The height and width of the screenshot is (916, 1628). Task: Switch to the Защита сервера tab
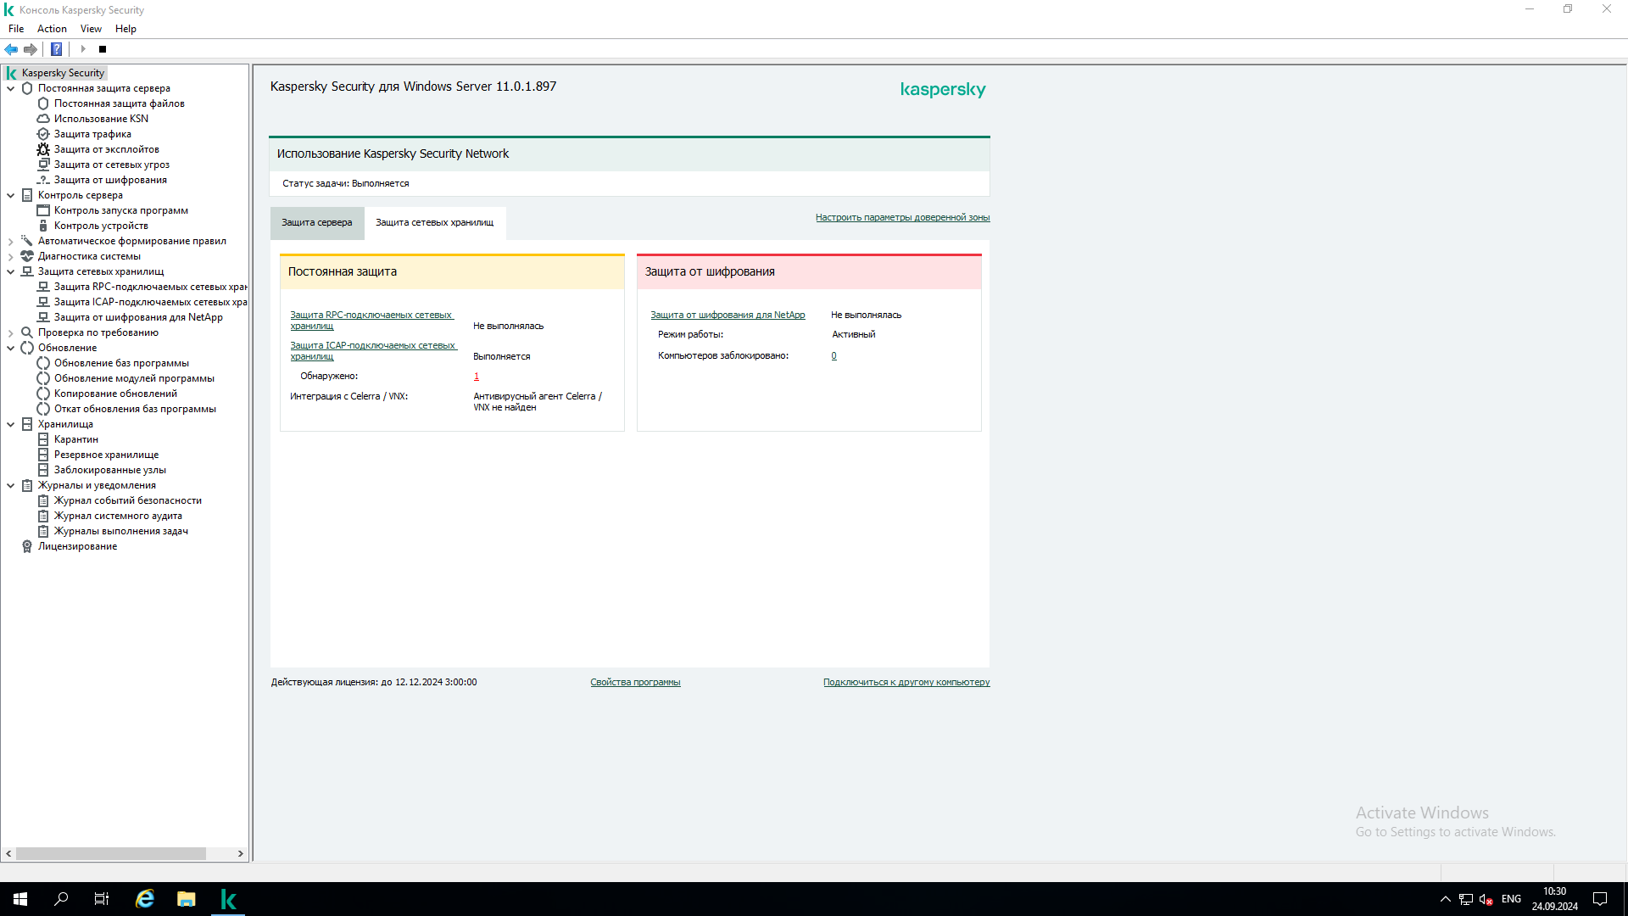(317, 223)
